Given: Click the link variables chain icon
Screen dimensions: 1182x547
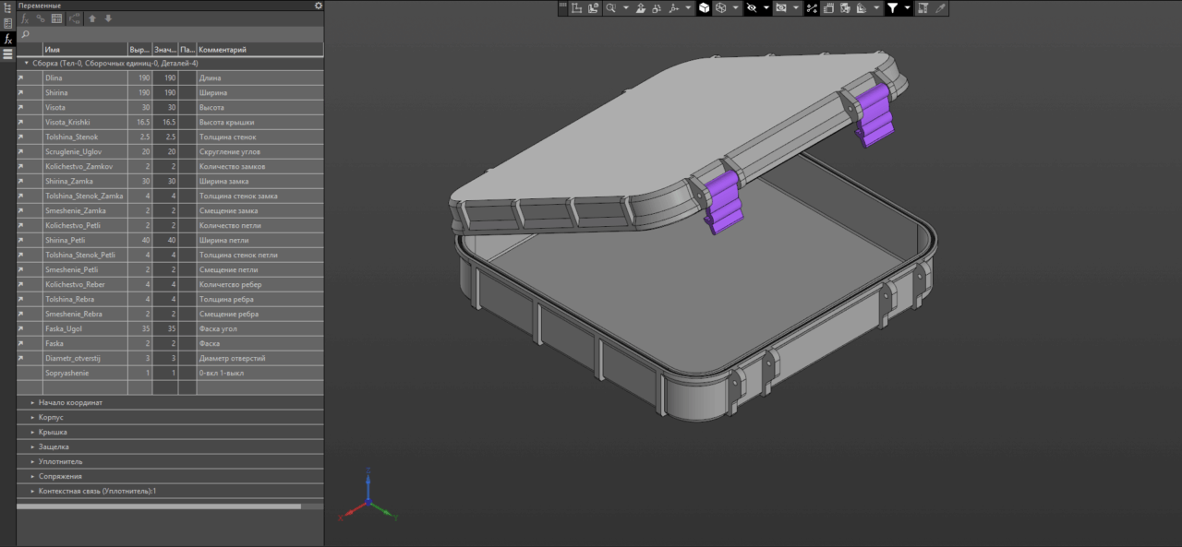Looking at the screenshot, I should coord(41,18).
